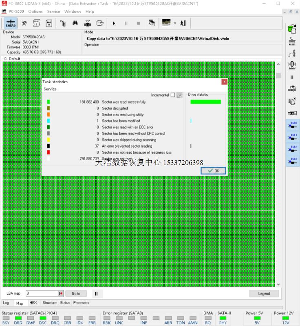Screen dimensions: 300x326
Task: Open the binoculars search tool
Action: [x=75, y=23]
